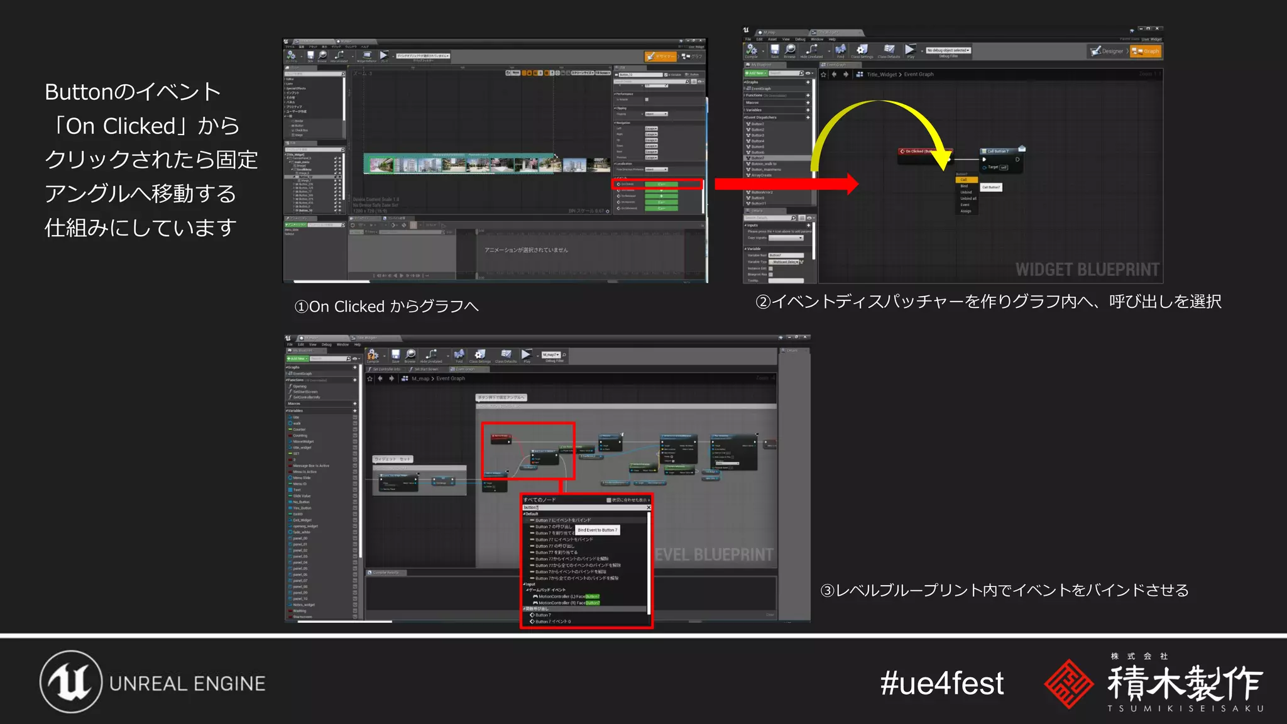Open the M_map7 debug filter dropdown

click(x=551, y=355)
